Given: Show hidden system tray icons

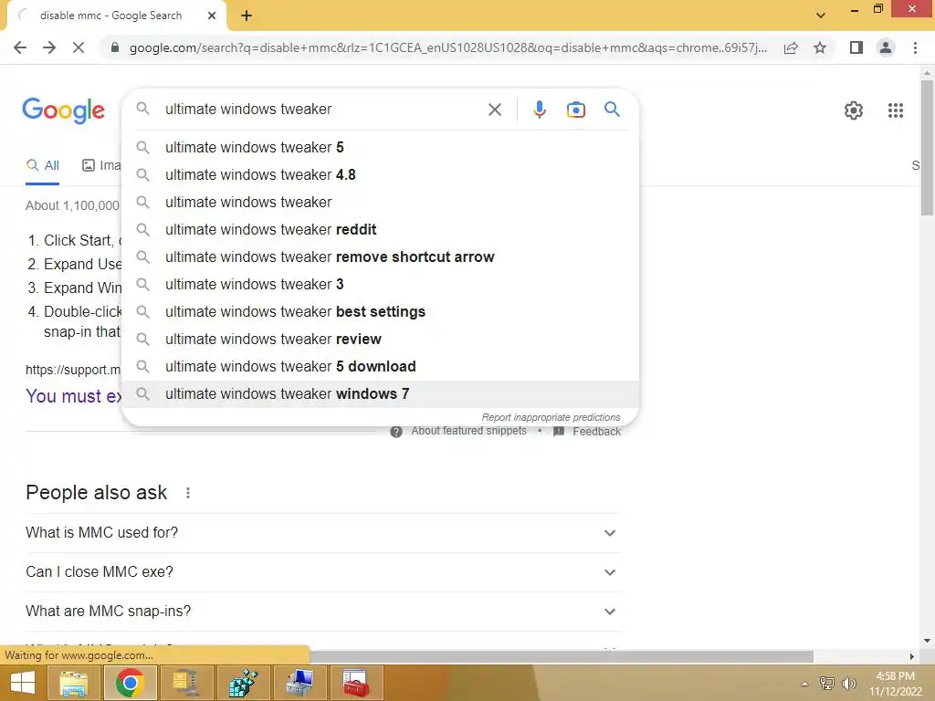Looking at the screenshot, I should pos(804,684).
